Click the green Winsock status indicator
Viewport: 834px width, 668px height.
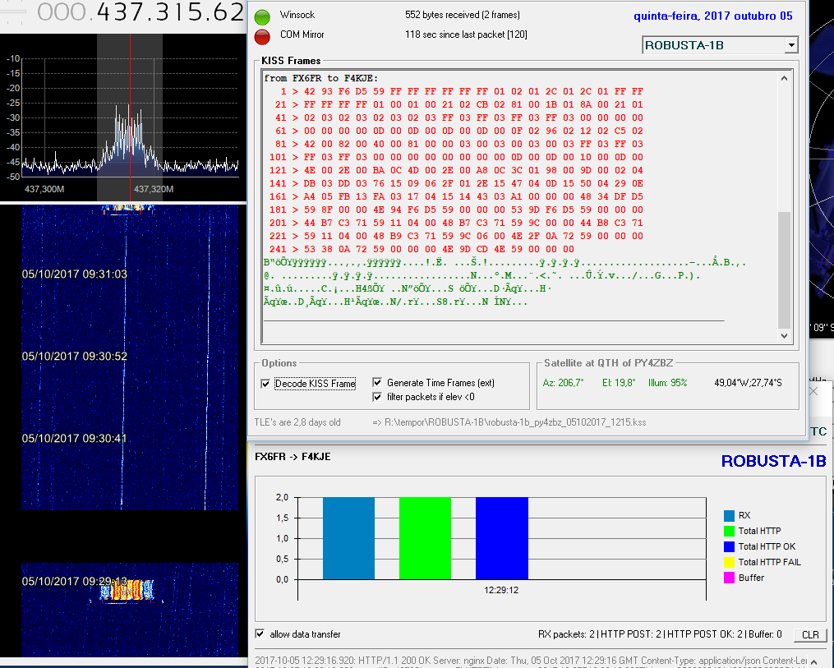click(x=262, y=17)
